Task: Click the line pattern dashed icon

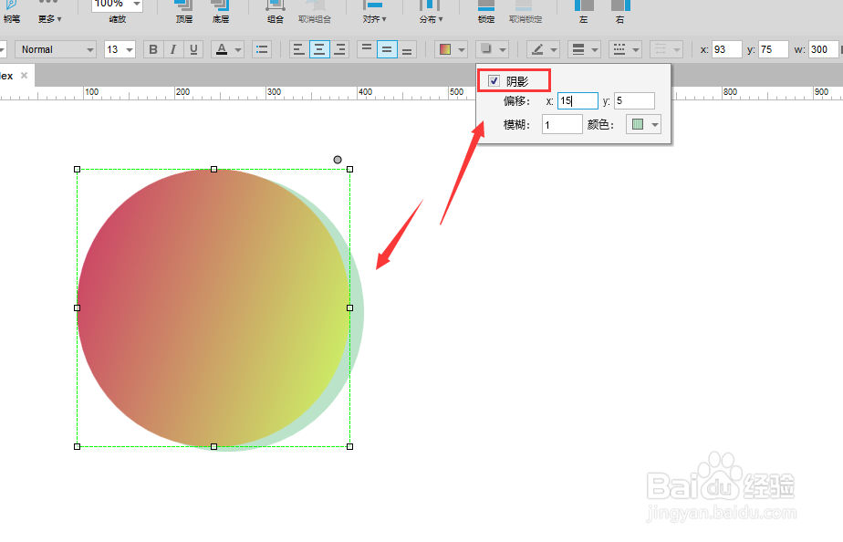Action: 619,49
